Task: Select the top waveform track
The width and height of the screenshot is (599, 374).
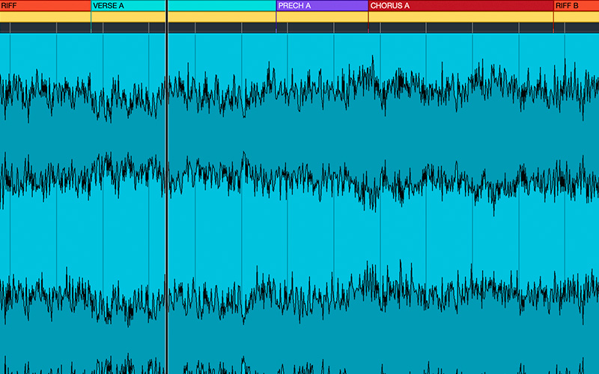Action: coord(299,90)
